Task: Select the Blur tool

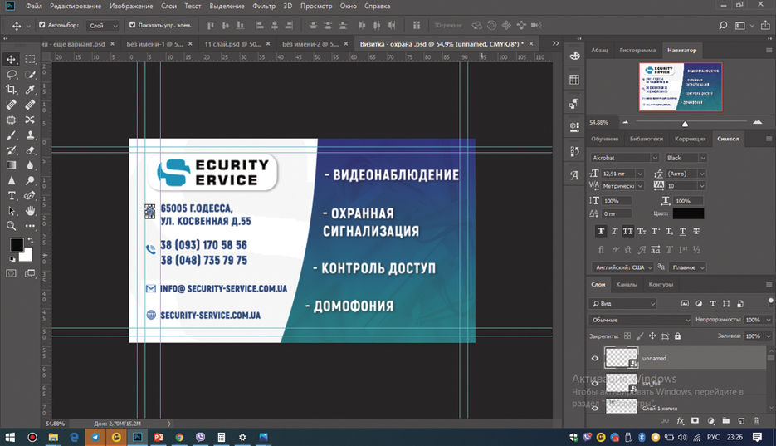Action: tap(30, 165)
